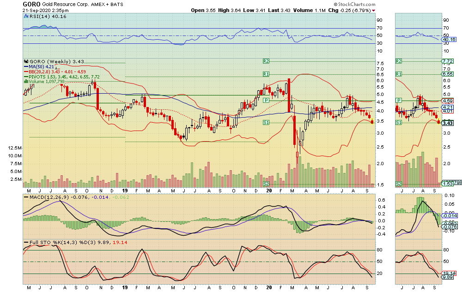Click the red down-triangle change indicator
462x292 pixels.
coord(374,11)
